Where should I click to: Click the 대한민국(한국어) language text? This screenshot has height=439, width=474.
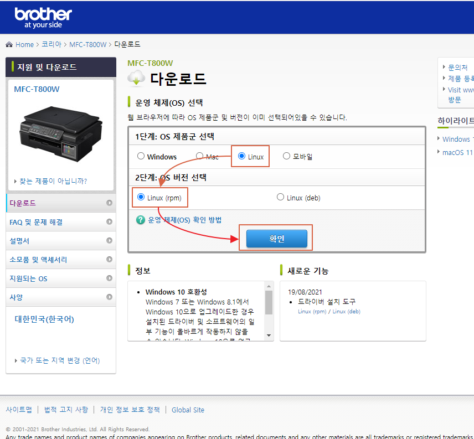[x=44, y=319]
